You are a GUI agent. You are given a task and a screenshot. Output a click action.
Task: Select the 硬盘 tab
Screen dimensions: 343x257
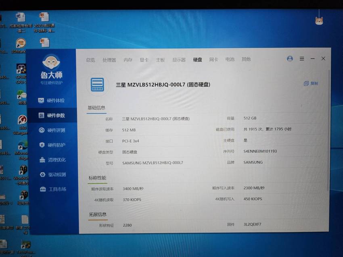click(x=198, y=59)
